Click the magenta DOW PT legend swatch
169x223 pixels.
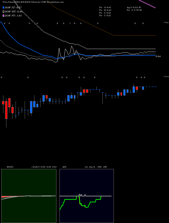[3, 16]
